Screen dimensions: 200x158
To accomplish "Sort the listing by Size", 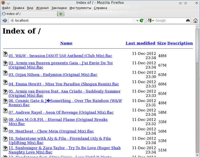I will (161, 43).
